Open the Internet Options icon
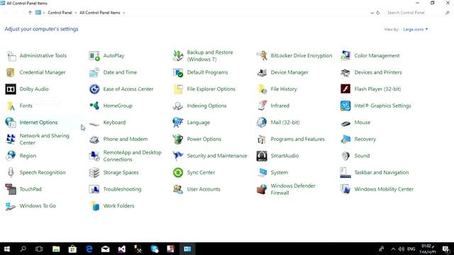The height and width of the screenshot is (255, 454). (11, 123)
